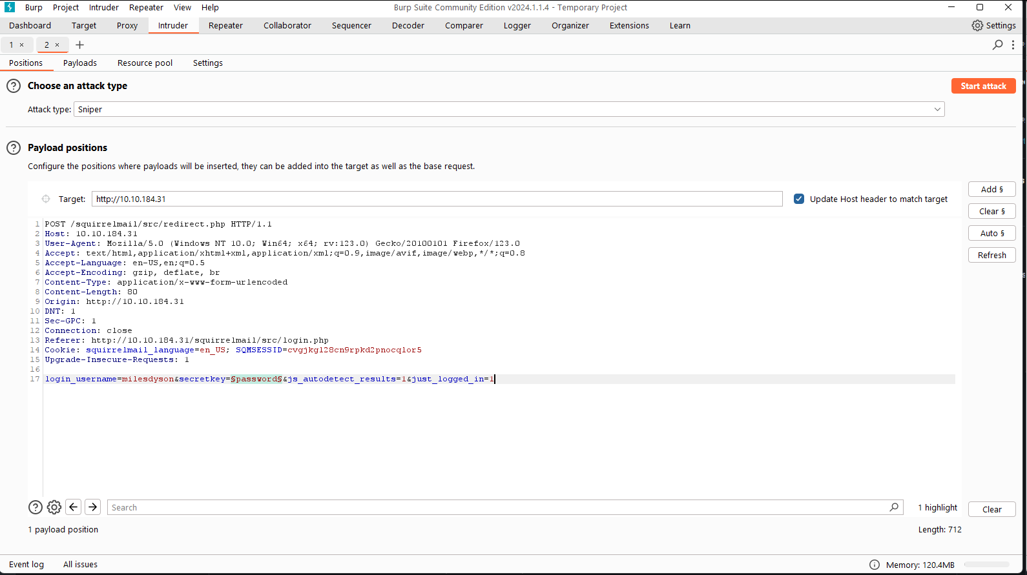Screen dimensions: 1027x575
Task: Open the Burp menu
Action: point(34,7)
